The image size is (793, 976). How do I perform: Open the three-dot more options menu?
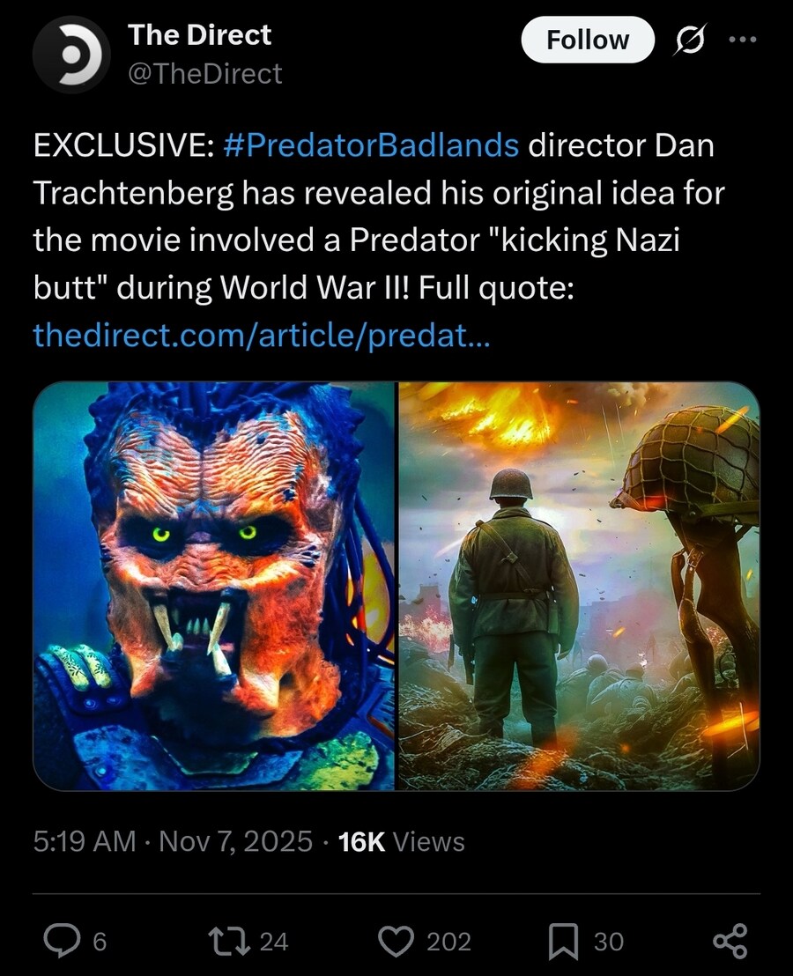(x=743, y=40)
